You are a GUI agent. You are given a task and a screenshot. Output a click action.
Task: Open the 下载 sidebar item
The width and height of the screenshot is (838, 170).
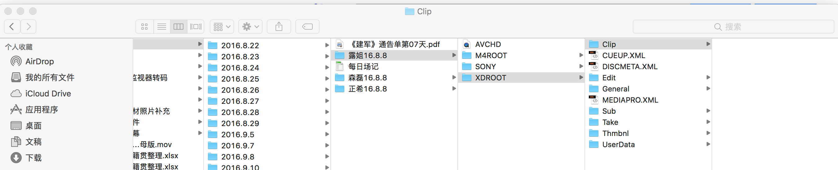tap(33, 158)
